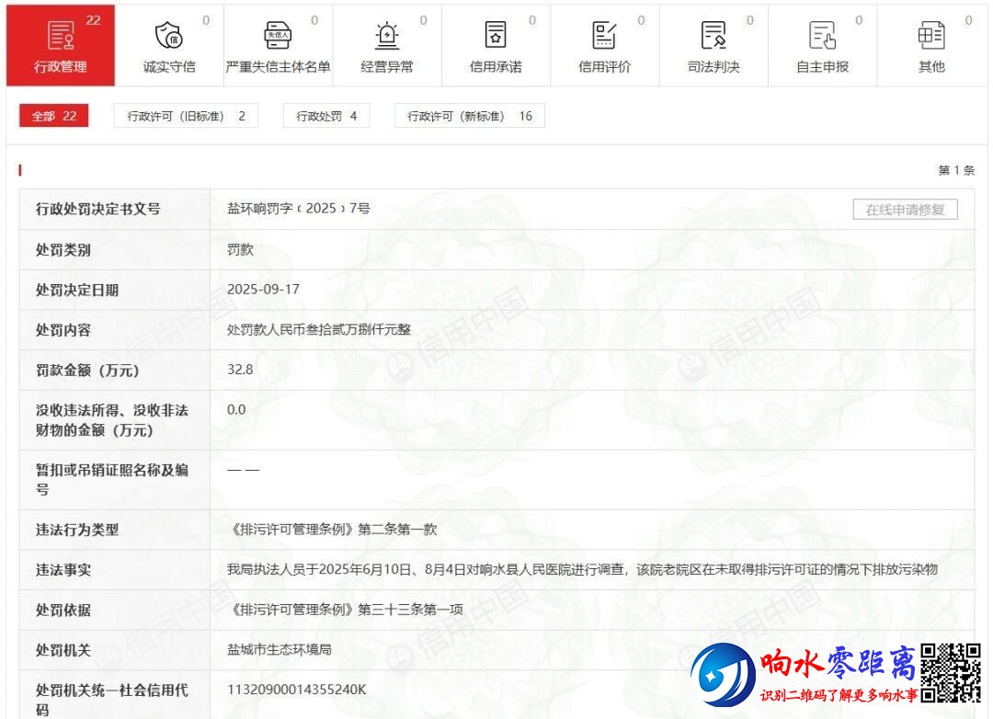
Task: Select the 其他 category icon
Action: [x=930, y=36]
